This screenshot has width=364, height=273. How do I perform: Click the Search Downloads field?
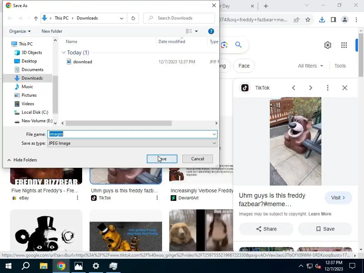pyautogui.click(x=179, y=18)
